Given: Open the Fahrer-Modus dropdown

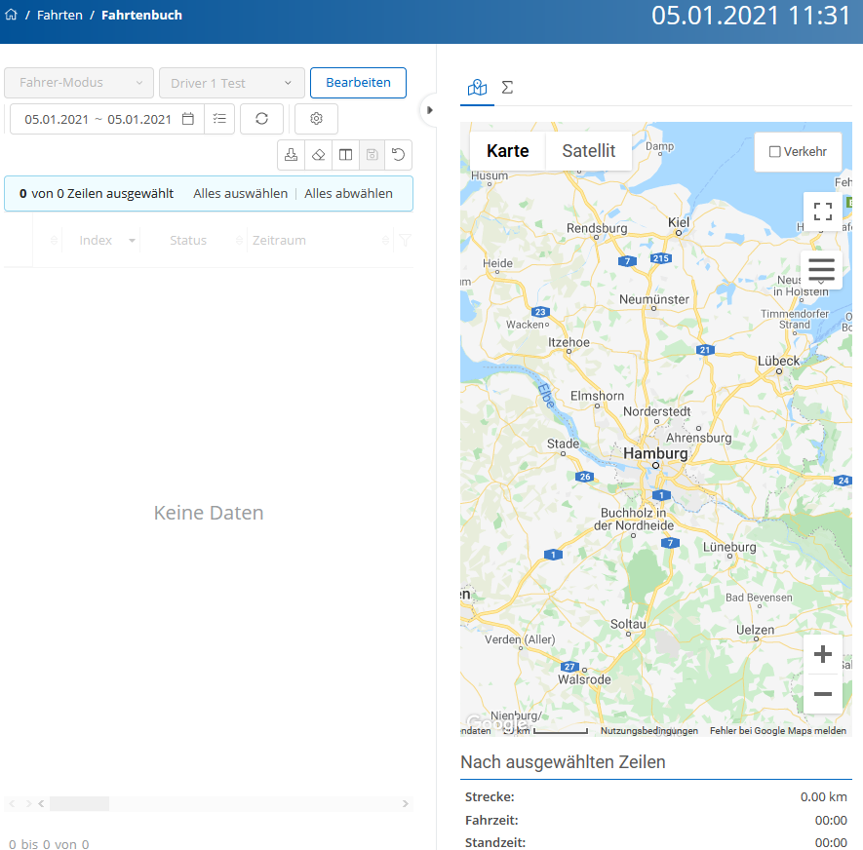Looking at the screenshot, I should 79,83.
